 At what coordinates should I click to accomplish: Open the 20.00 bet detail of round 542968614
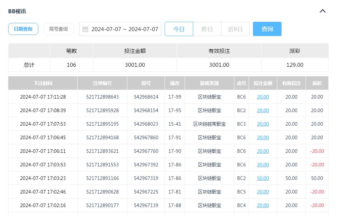(263, 97)
